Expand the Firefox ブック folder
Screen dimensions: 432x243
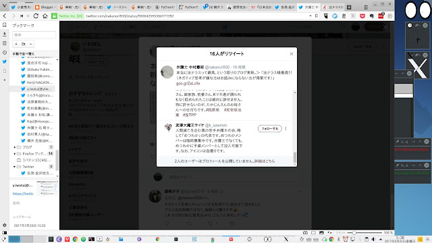(x=15, y=153)
